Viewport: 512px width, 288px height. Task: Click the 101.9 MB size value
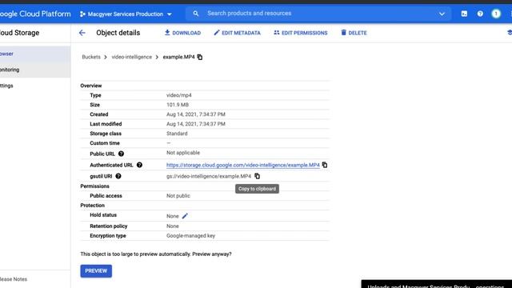(x=178, y=105)
